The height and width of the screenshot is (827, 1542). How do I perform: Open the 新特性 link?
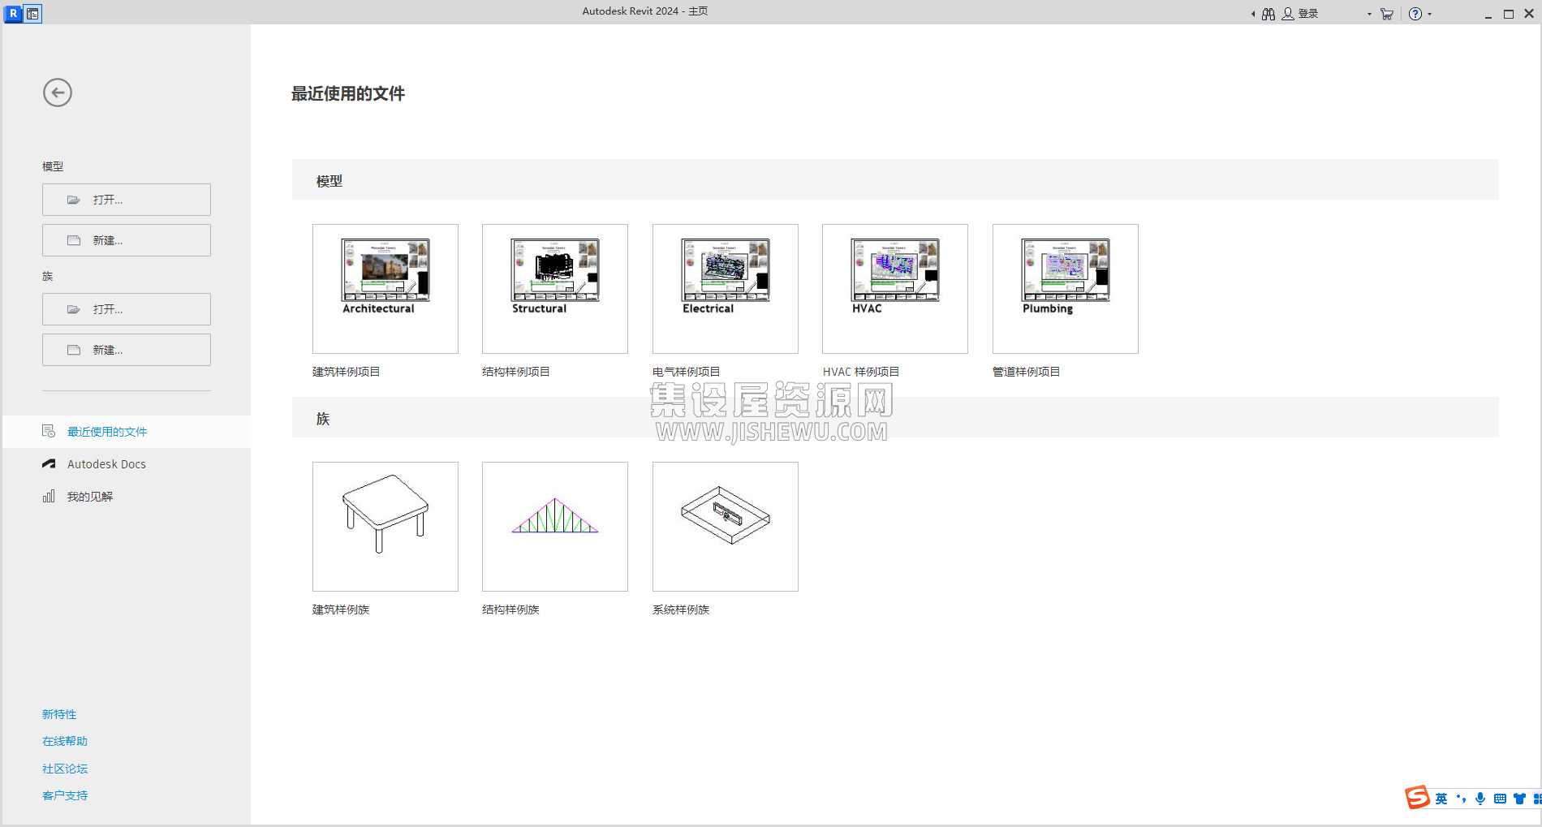tap(59, 714)
